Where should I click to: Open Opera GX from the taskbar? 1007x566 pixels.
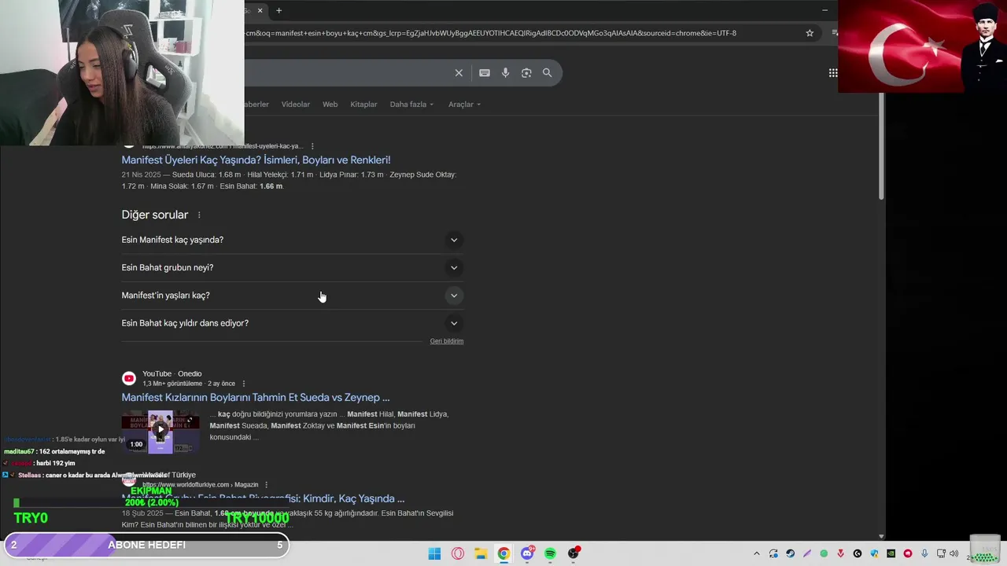click(x=458, y=553)
